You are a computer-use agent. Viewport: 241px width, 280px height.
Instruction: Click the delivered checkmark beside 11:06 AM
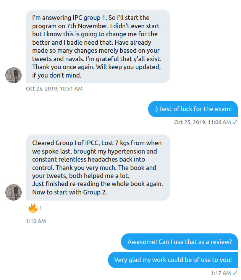(x=235, y=122)
